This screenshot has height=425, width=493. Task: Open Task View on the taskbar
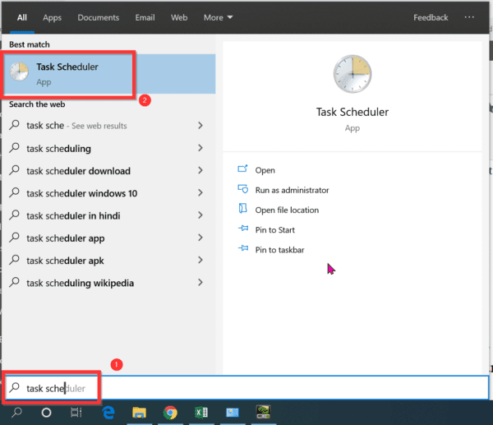76,413
